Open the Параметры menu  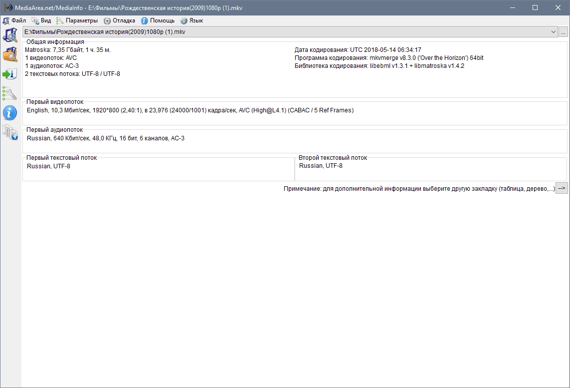click(77, 20)
